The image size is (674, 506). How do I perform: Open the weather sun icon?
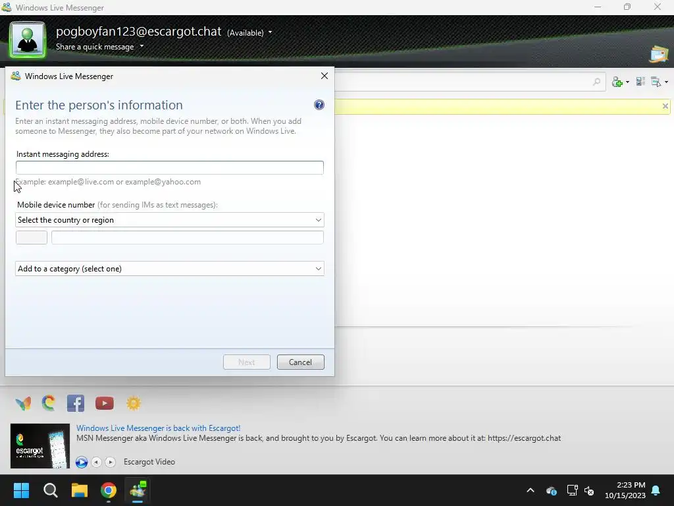click(134, 403)
